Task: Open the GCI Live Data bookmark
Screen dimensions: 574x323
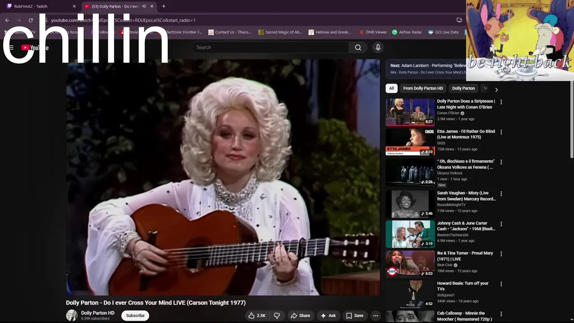Action: 443,32
